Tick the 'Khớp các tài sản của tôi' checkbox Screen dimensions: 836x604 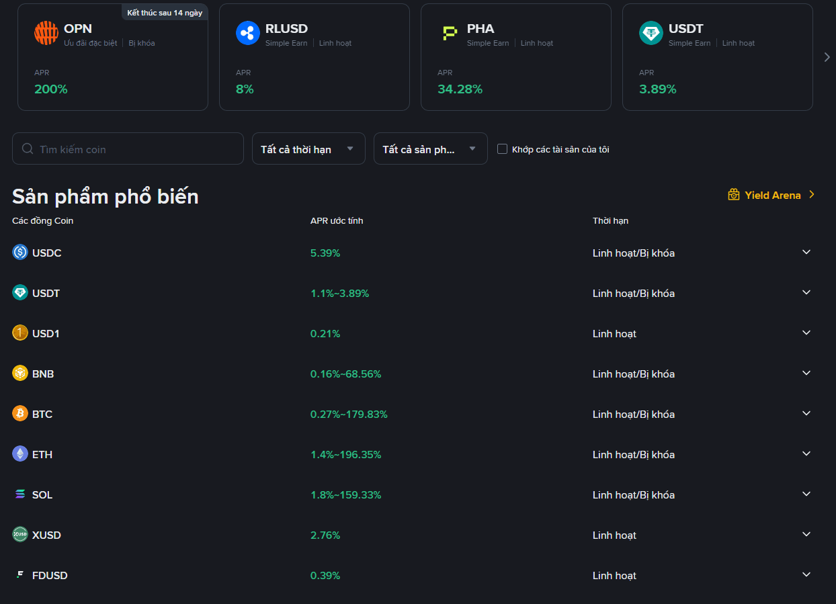click(502, 149)
